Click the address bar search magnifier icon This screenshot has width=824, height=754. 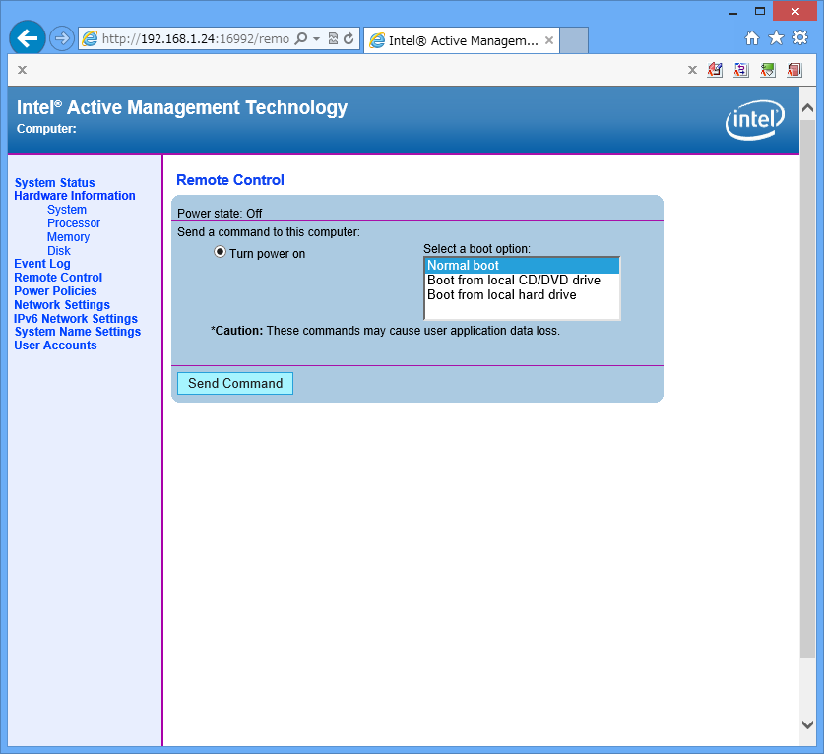(x=301, y=39)
